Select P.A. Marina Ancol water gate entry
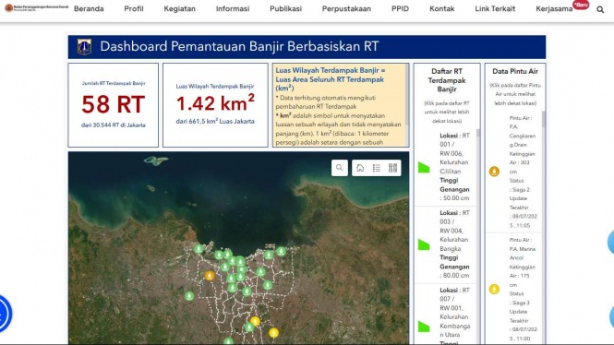The width and height of the screenshot is (614, 345). (x=513, y=289)
